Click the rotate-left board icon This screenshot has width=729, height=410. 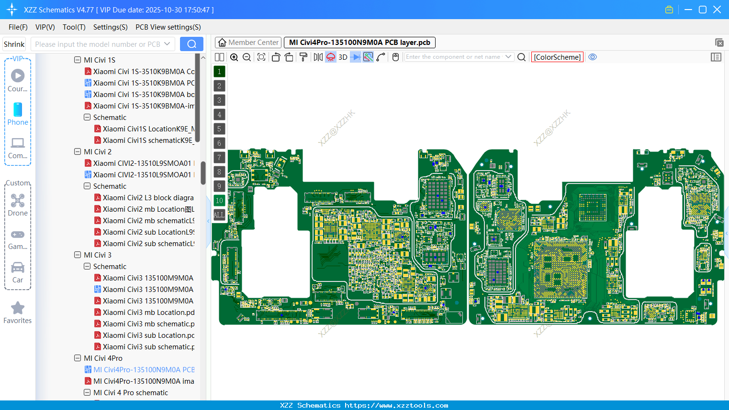point(276,56)
